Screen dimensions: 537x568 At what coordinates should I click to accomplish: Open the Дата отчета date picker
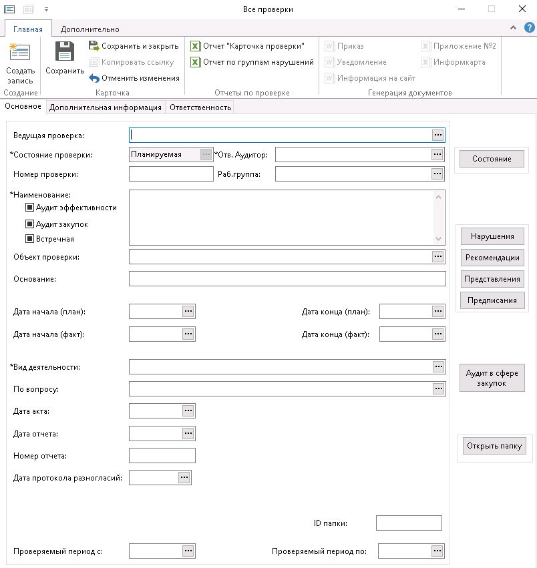point(188,433)
